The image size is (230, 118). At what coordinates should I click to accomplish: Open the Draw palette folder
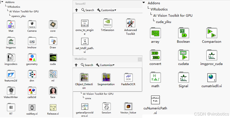[x=53, y=41]
